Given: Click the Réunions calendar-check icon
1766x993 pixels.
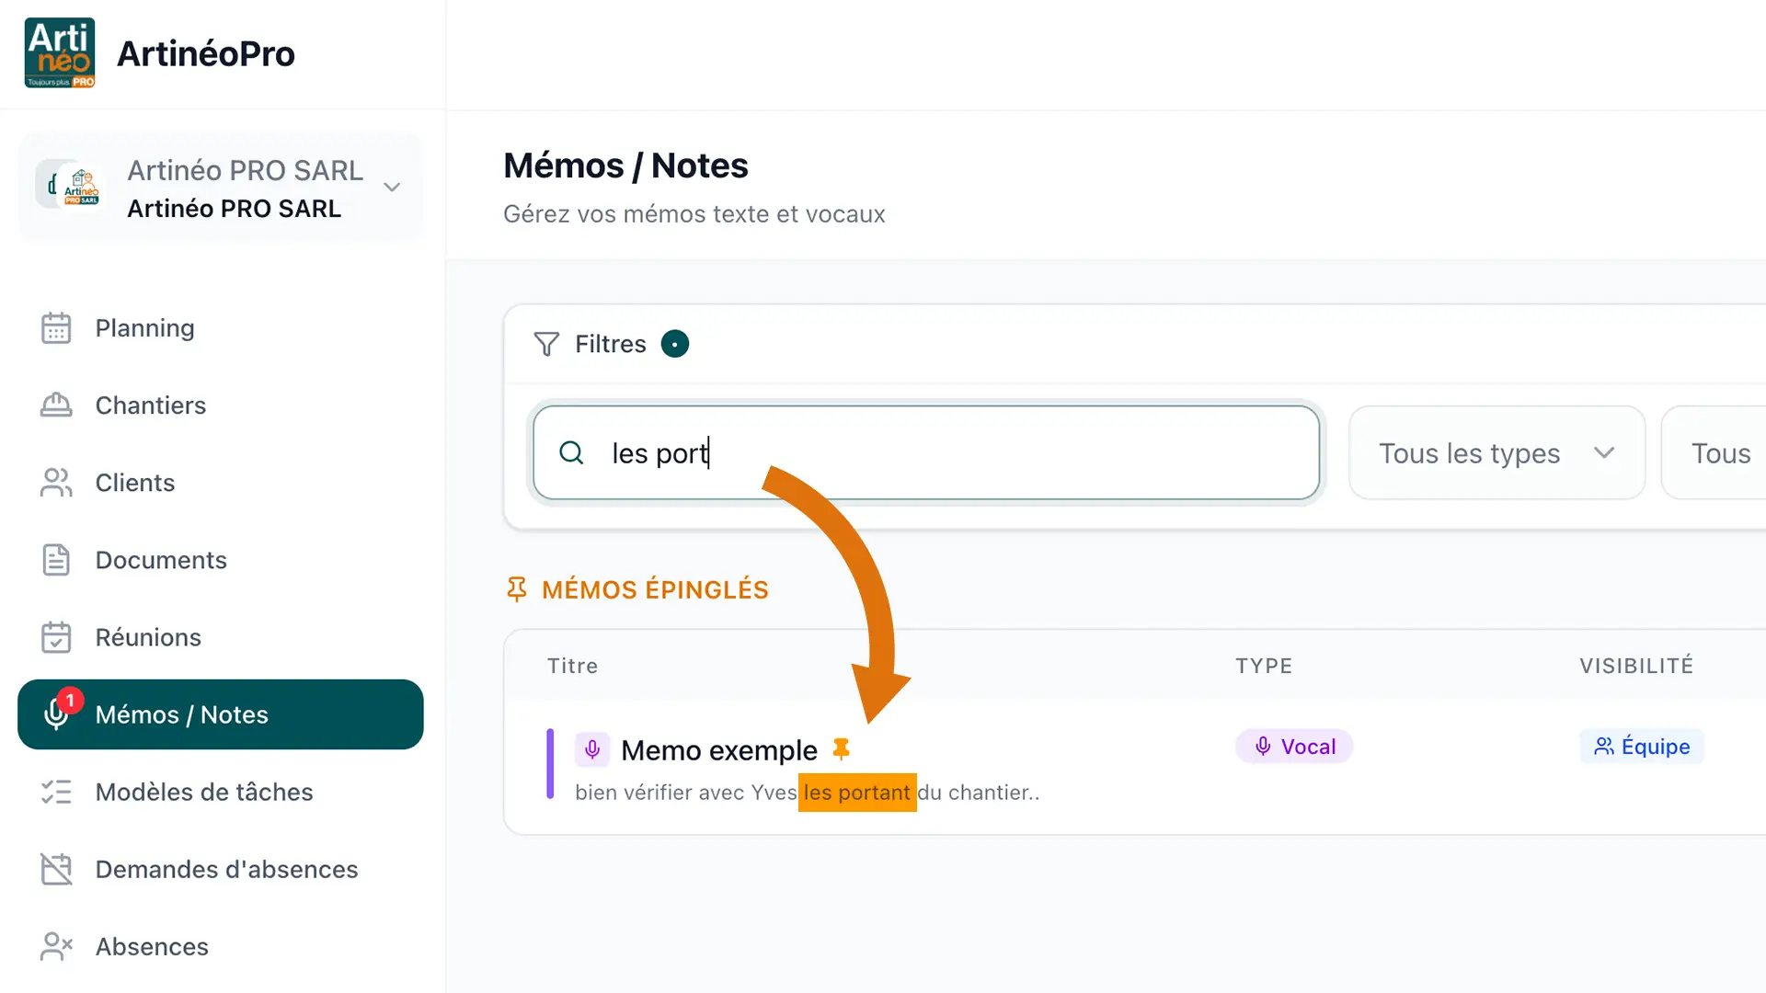Looking at the screenshot, I should 56,637.
